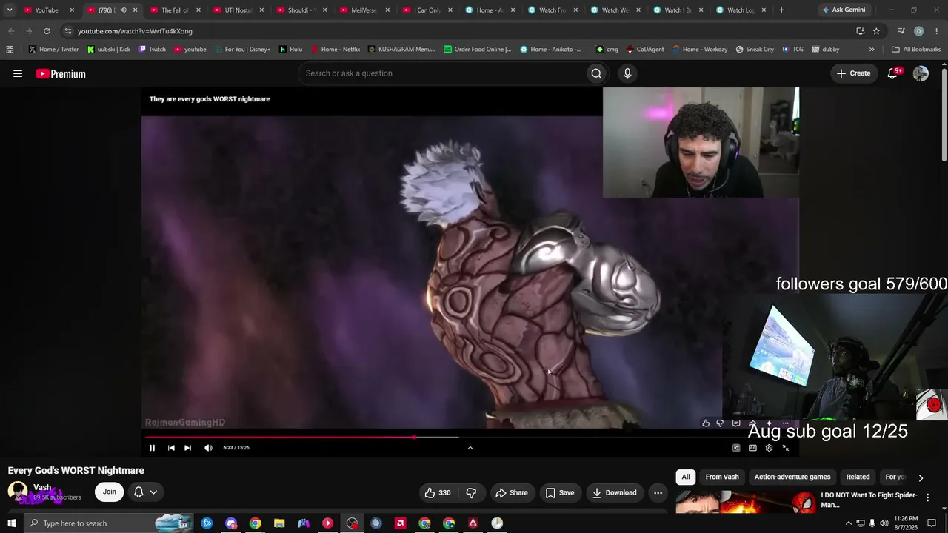Screen dimensions: 948x533
Task: Open YouTube notifications bell
Action: [893, 73]
